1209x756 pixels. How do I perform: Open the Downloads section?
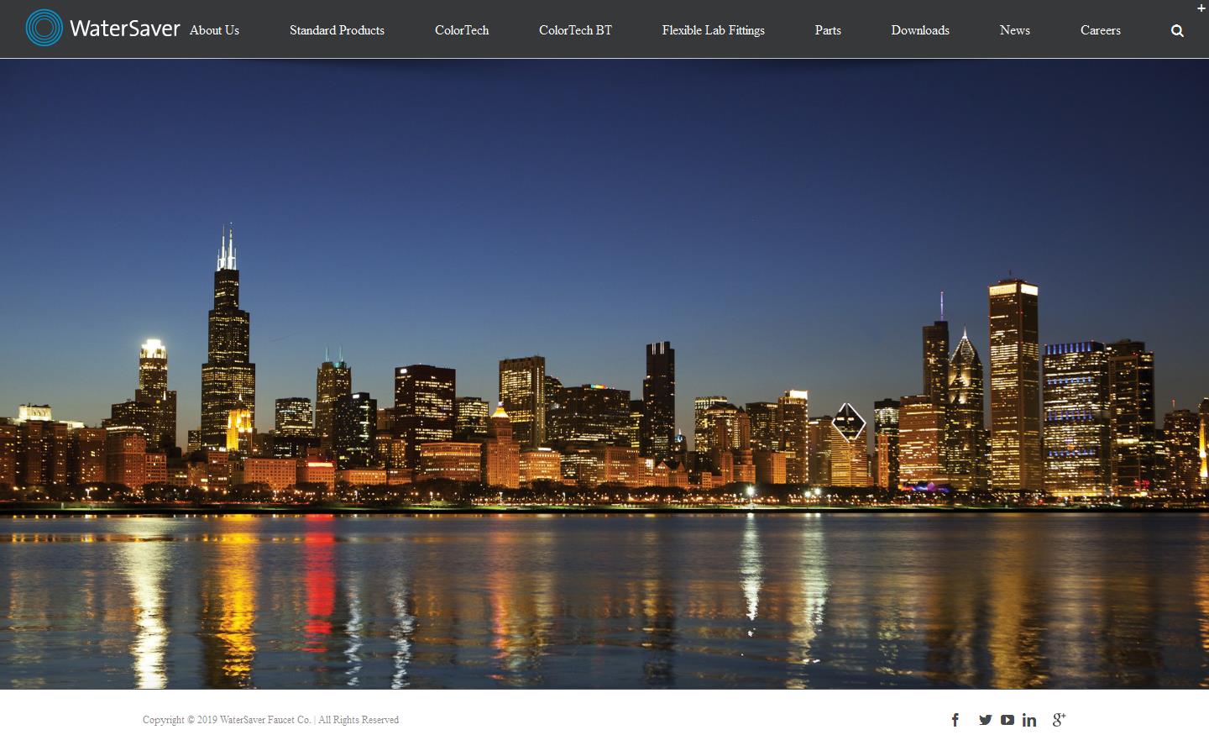click(920, 30)
